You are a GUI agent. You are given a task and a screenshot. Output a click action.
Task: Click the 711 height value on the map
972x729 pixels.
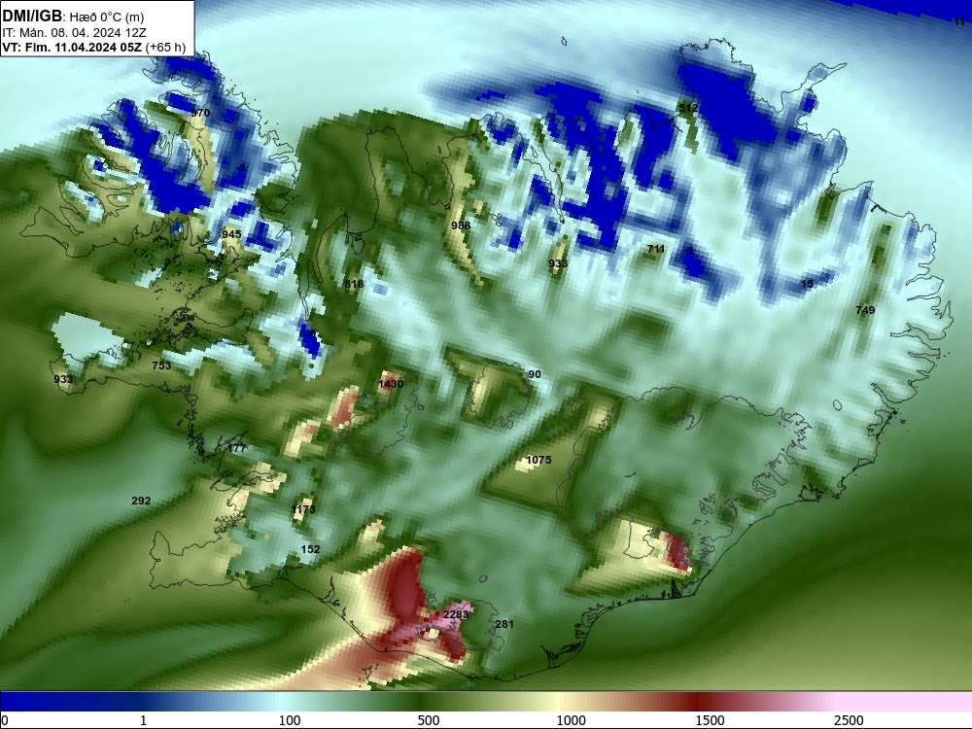(x=656, y=249)
